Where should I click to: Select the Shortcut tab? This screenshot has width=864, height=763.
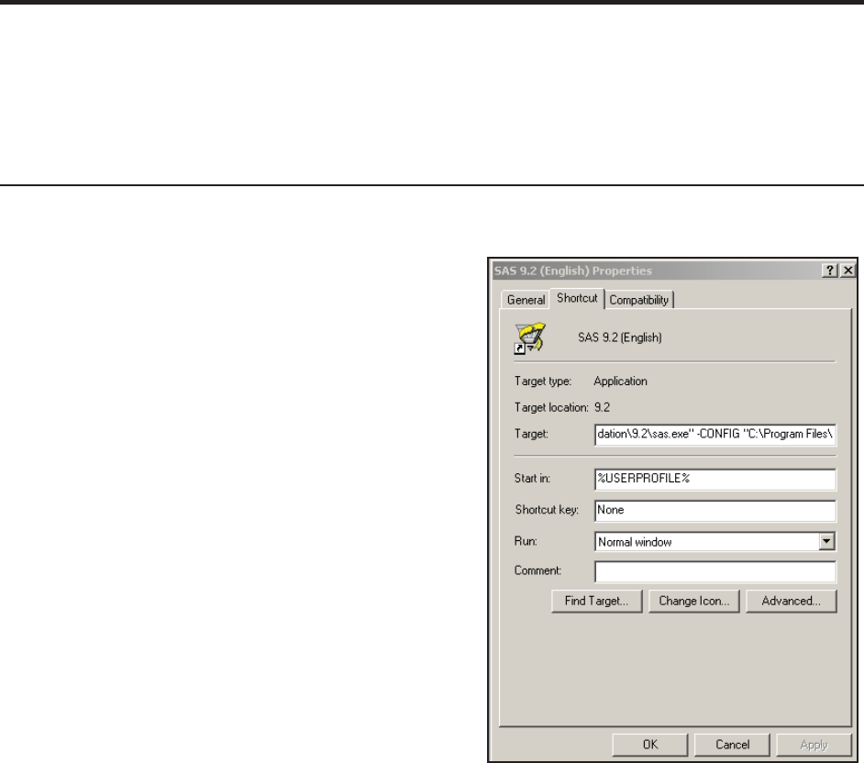pos(577,298)
